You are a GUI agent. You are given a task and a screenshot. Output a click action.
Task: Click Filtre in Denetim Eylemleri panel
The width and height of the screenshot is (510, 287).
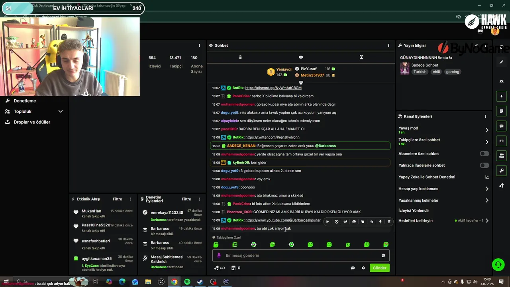(x=186, y=199)
